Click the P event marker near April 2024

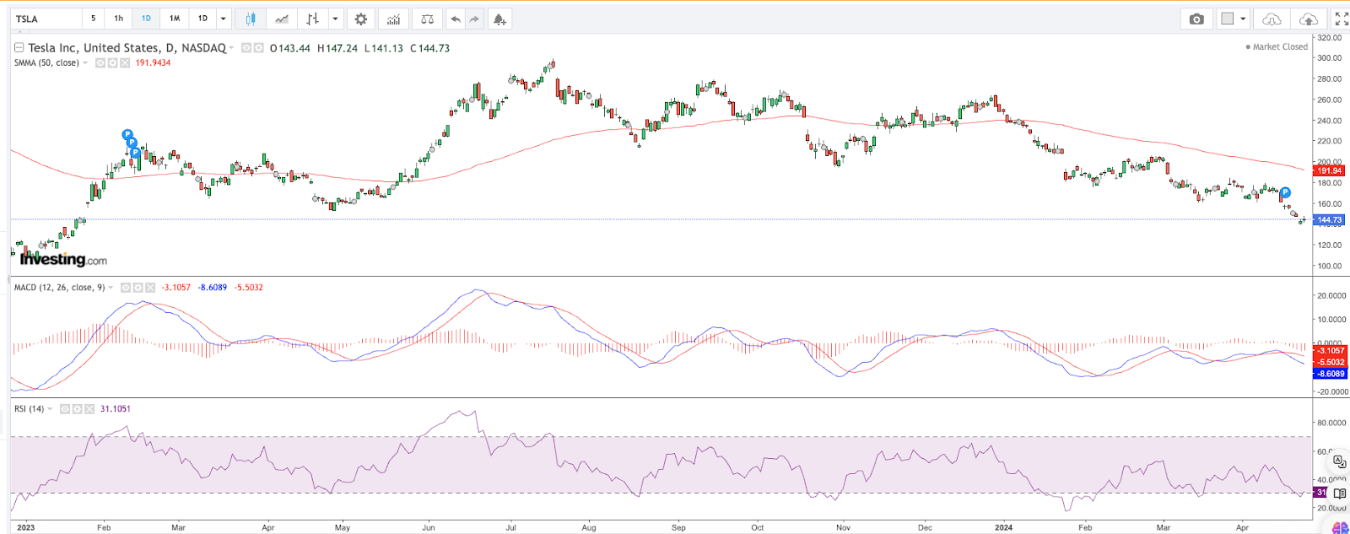pos(1285,192)
